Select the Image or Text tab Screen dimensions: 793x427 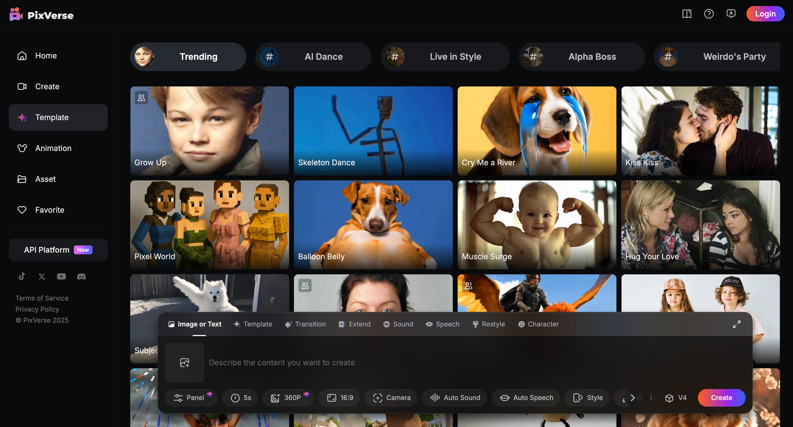(x=195, y=324)
